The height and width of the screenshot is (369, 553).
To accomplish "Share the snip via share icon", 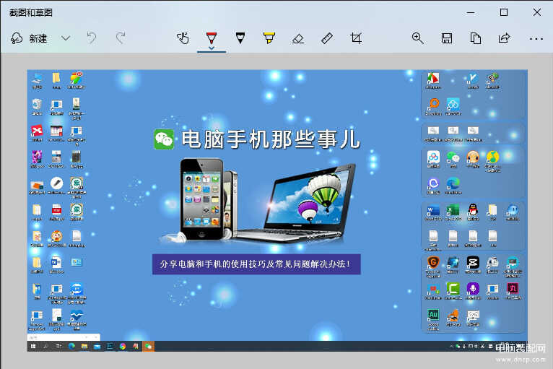I will [x=505, y=38].
